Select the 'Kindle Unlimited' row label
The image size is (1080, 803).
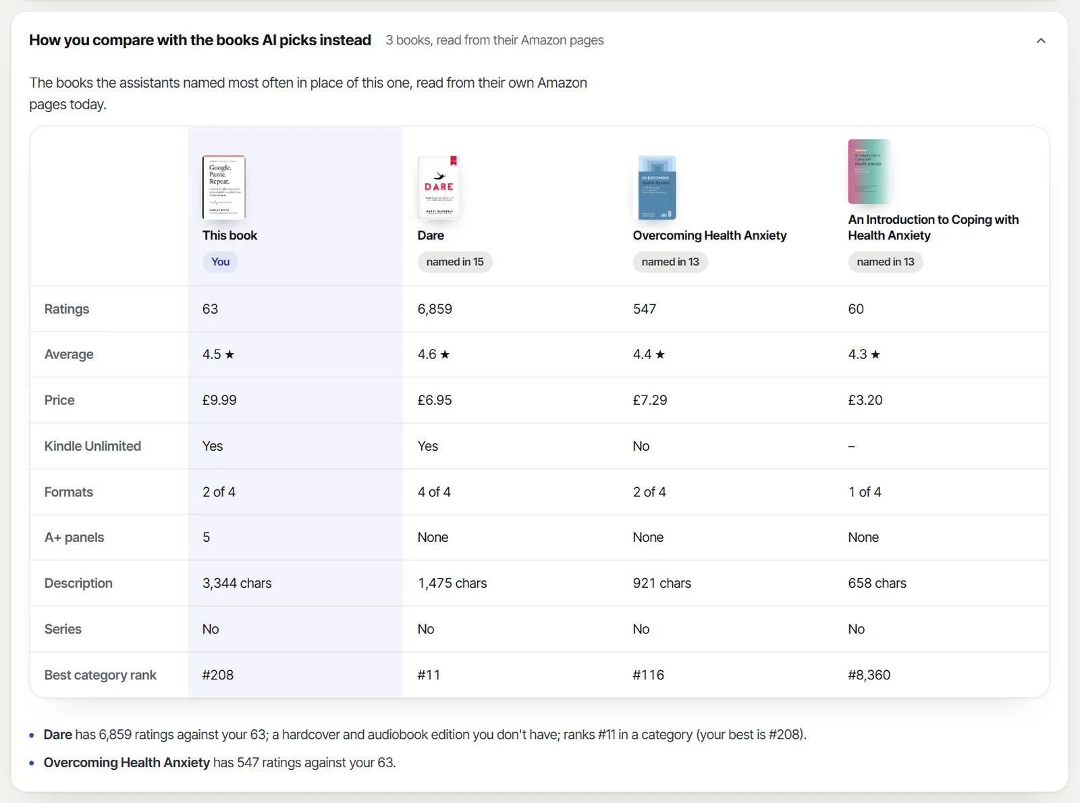pos(92,446)
